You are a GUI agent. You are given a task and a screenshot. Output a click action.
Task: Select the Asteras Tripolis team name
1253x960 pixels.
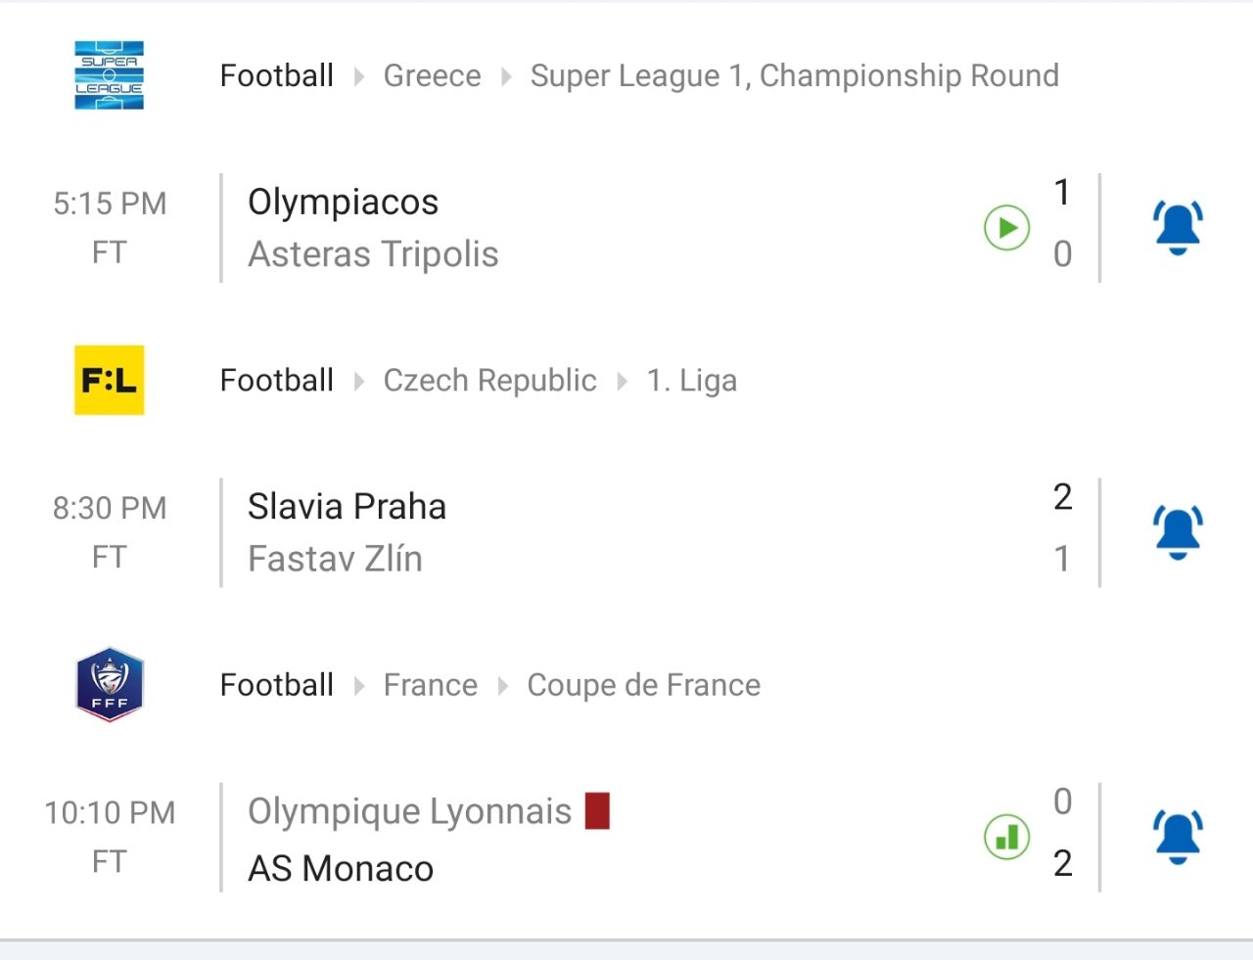373,254
